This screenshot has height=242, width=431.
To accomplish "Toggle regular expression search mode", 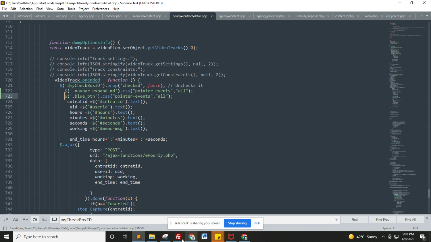I will [6, 220].
